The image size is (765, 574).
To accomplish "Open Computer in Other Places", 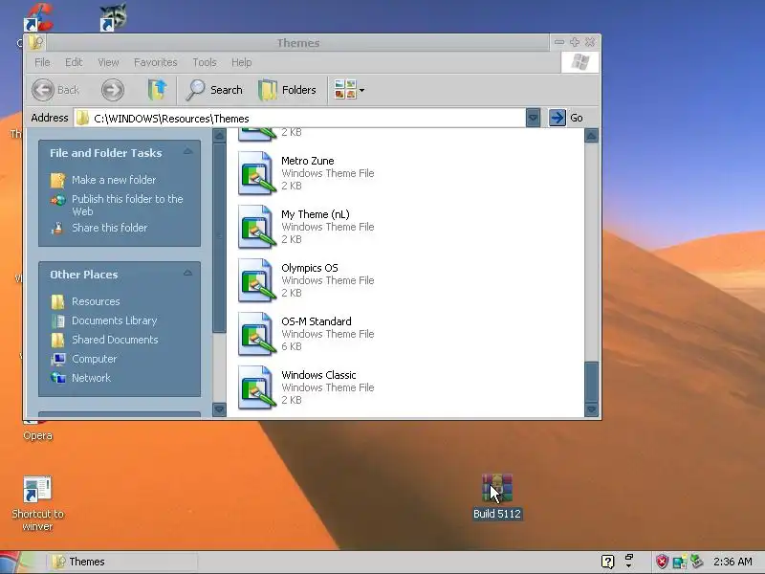I will 94,359.
